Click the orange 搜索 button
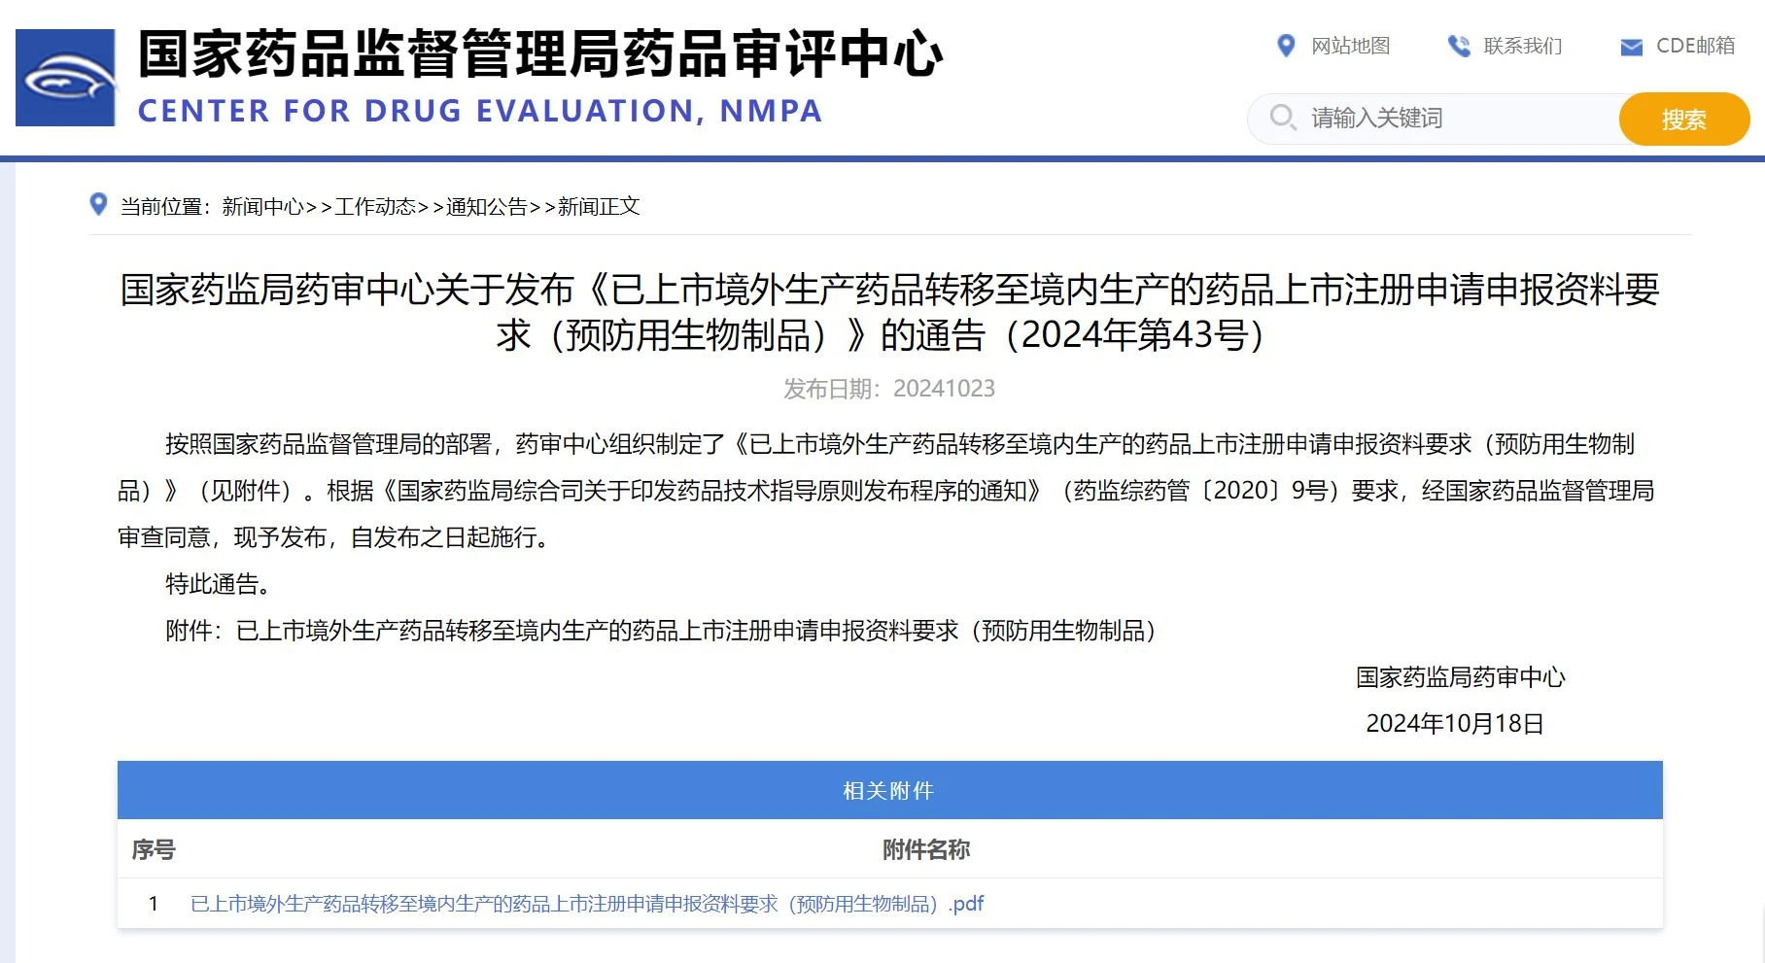The height and width of the screenshot is (963, 1765). pos(1684,120)
